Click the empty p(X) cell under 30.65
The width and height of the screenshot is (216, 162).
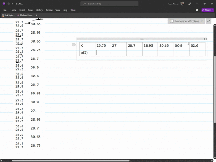point(166,53)
